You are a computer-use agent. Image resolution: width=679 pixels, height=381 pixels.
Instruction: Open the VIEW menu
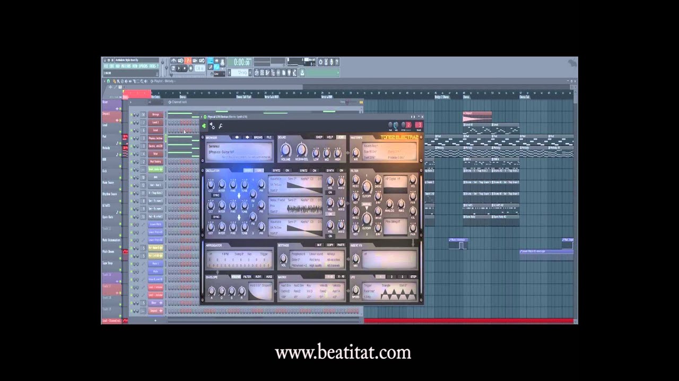click(135, 66)
